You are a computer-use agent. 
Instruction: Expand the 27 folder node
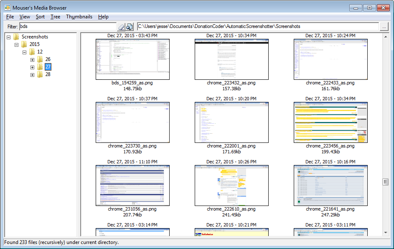click(x=32, y=67)
